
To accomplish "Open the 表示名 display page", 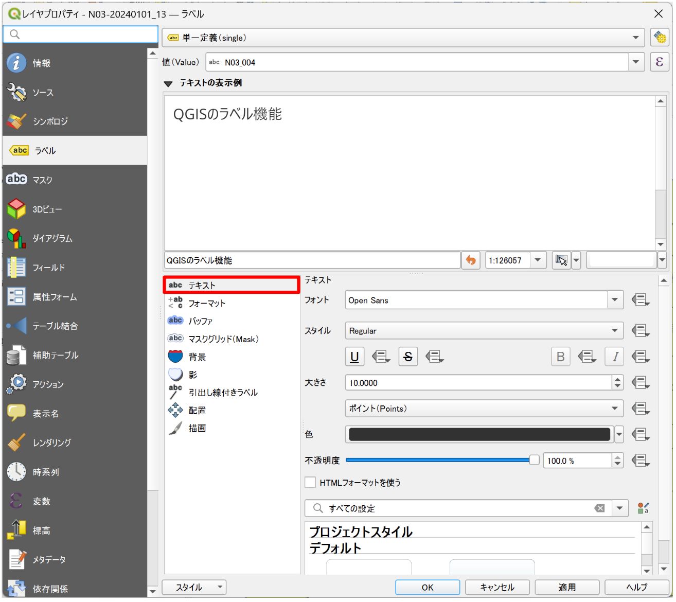I will [75, 414].
